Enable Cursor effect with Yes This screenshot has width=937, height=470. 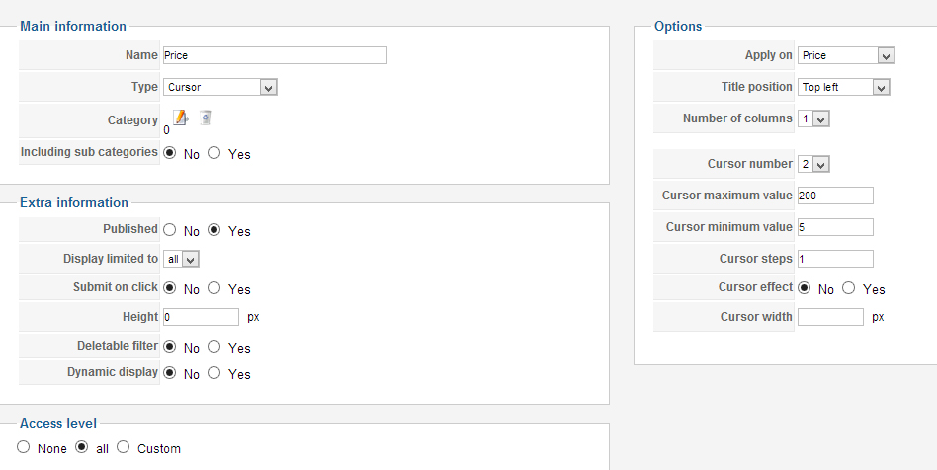click(848, 289)
